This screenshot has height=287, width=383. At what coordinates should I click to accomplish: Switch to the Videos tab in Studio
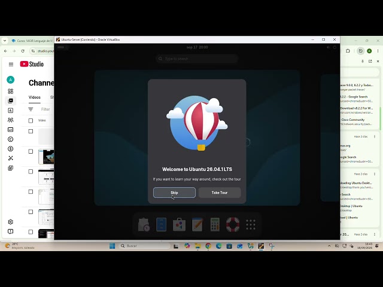tap(35, 97)
